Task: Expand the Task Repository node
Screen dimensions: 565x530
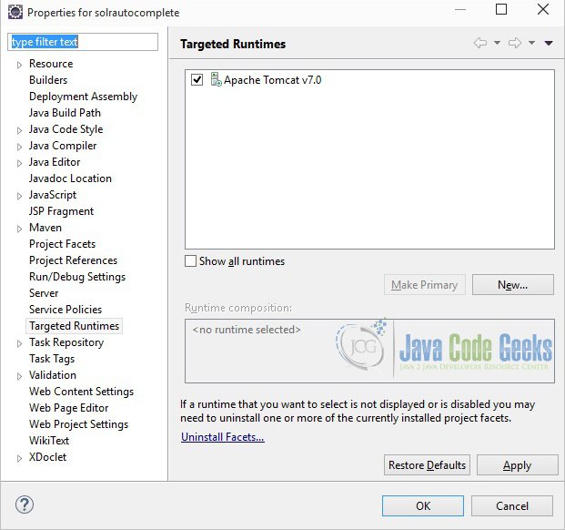Action: 19,343
